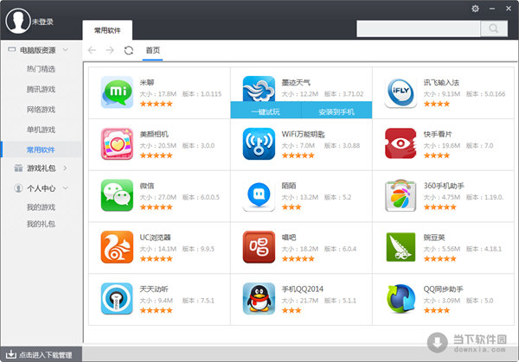
Task: Click the 豌豆荚 green icon
Action: (x=400, y=247)
